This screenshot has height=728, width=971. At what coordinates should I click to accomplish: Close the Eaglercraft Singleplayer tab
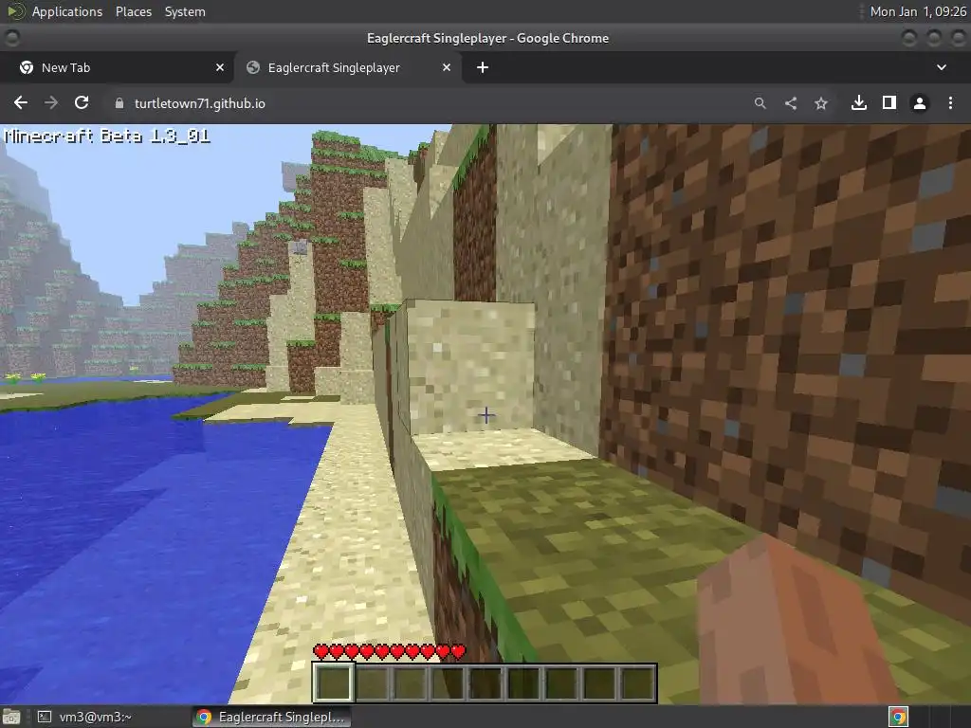(447, 67)
